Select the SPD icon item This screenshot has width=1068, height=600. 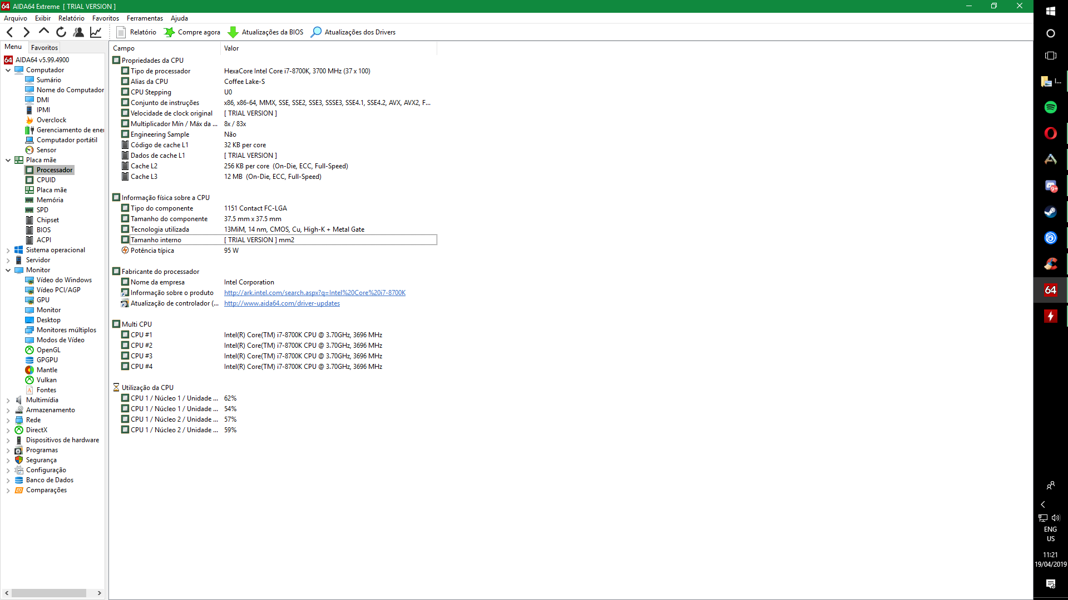tap(29, 210)
